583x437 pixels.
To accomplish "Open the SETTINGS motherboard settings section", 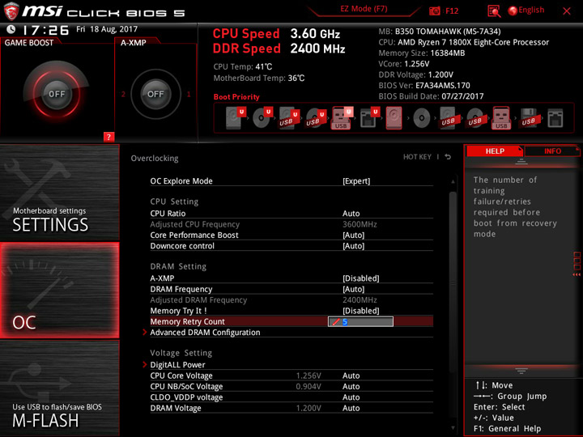I will 59,193.
